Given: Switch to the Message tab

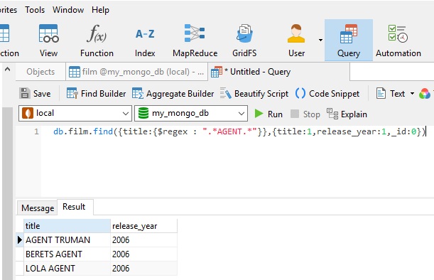Looking at the screenshot, I should [38, 208].
